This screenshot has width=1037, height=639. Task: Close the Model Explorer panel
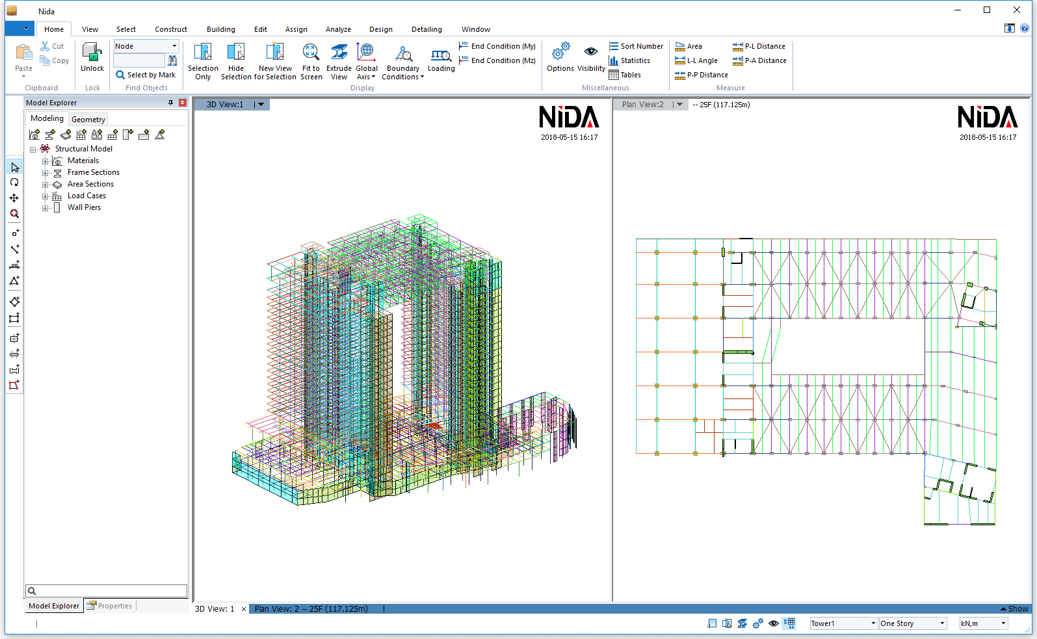(x=183, y=103)
